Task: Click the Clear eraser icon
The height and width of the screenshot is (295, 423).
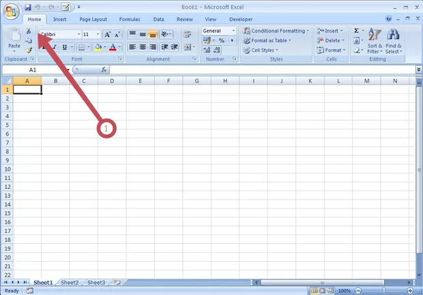Action: (357, 50)
